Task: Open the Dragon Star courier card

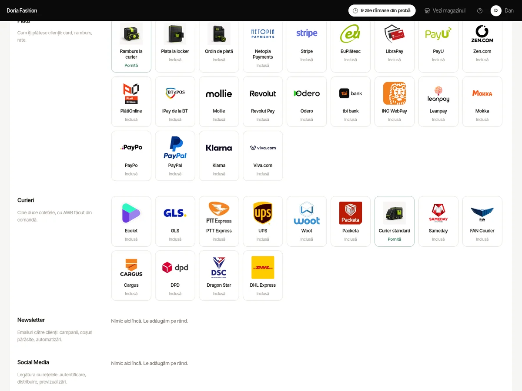Action: [x=219, y=276]
